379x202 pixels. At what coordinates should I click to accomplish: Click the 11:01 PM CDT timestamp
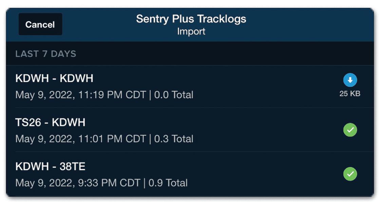[113, 139]
